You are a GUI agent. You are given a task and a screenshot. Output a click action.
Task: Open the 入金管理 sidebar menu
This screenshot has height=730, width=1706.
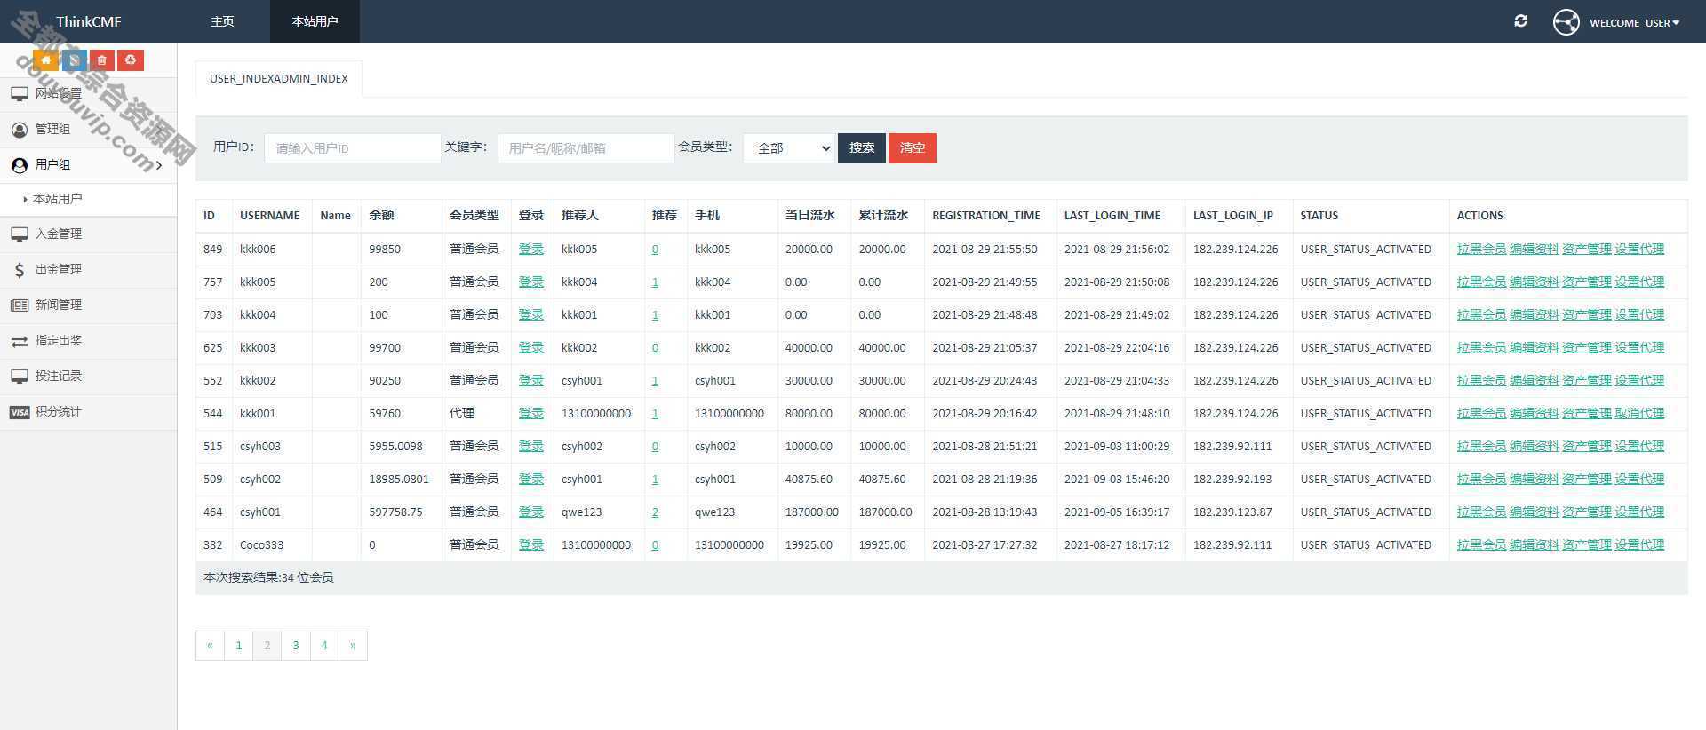pos(88,234)
